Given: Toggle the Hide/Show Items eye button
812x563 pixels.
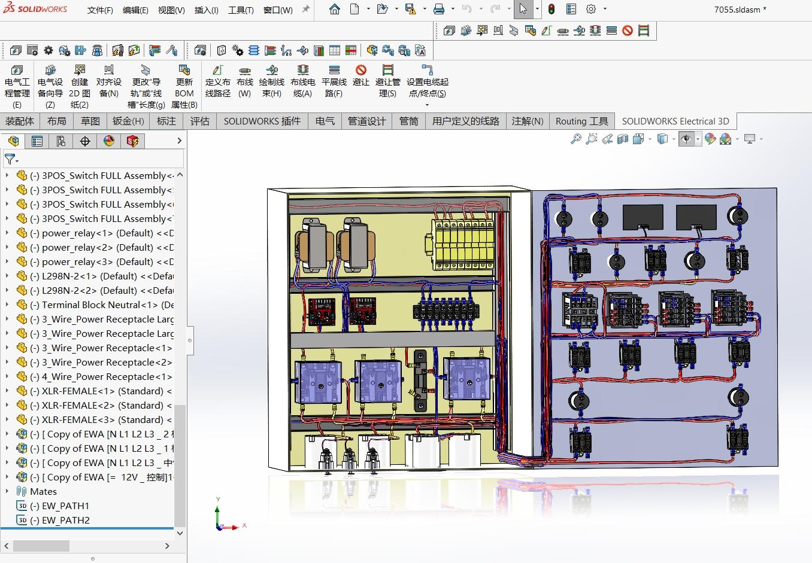Looking at the screenshot, I should (686, 139).
